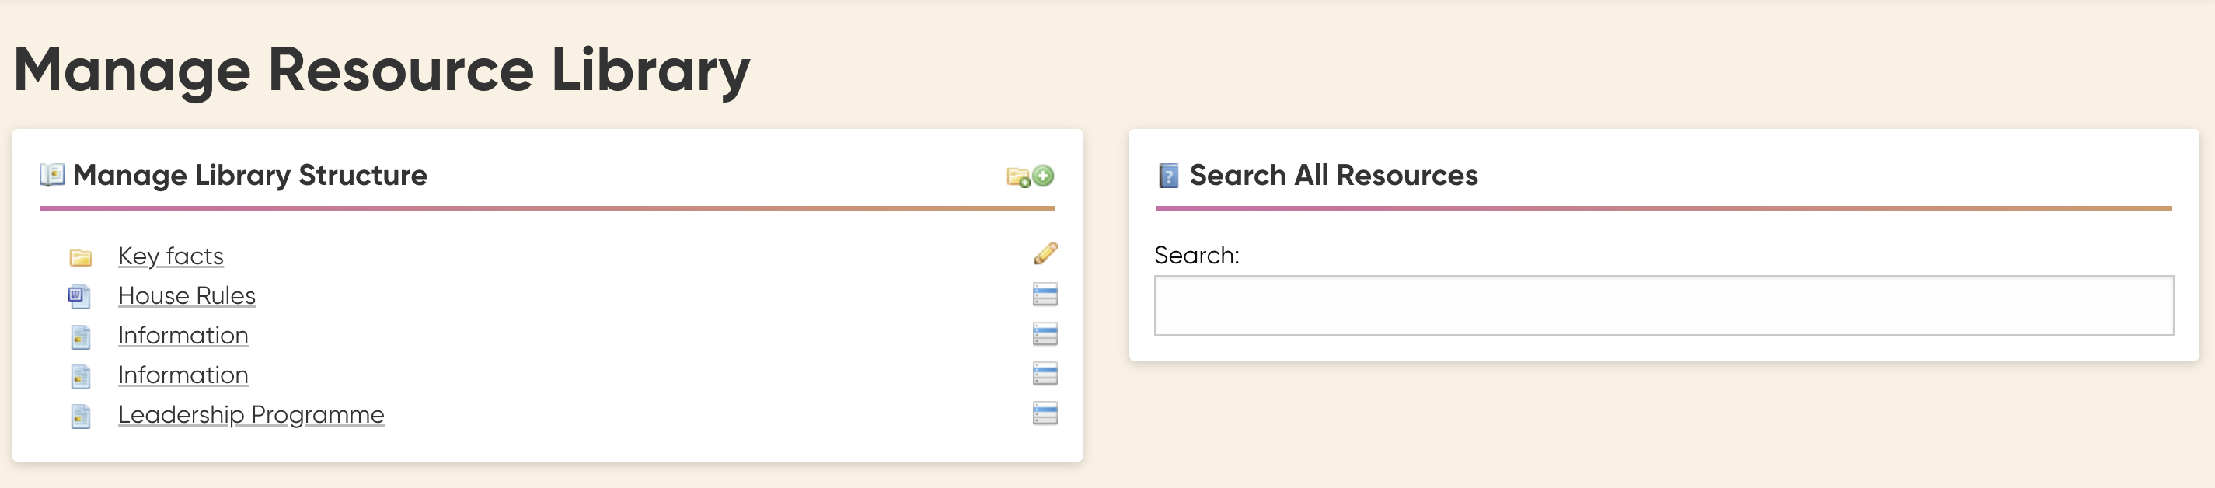
Task: Open the House Rules document link
Action: 187,295
